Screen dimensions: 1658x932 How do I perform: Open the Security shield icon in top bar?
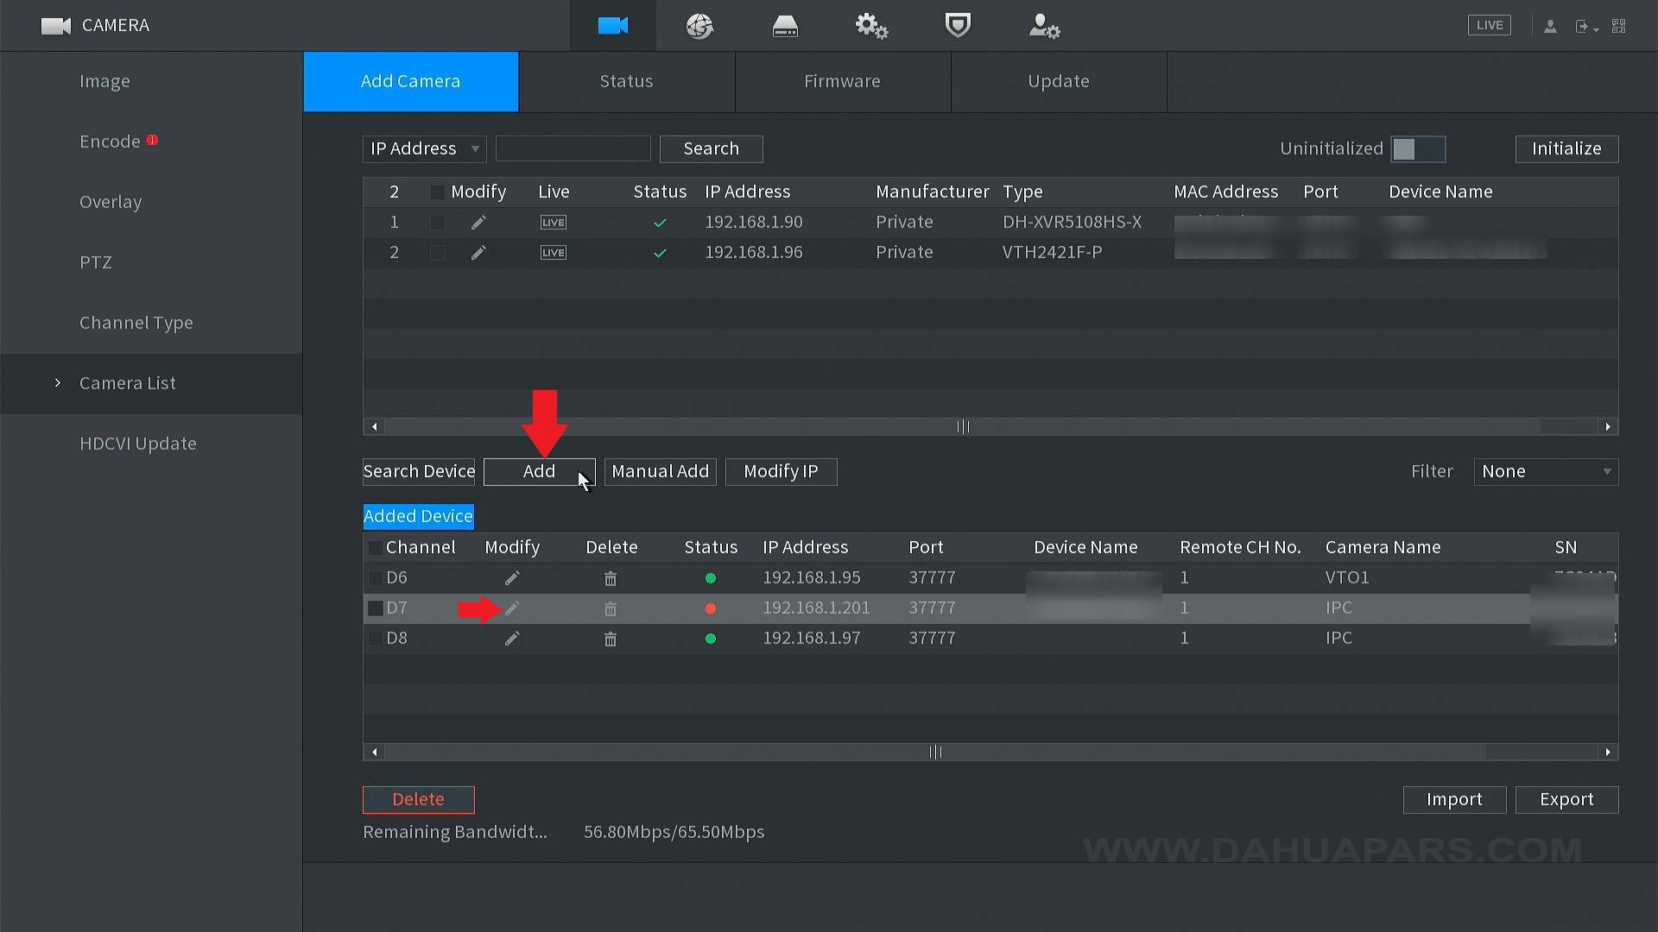(x=958, y=25)
